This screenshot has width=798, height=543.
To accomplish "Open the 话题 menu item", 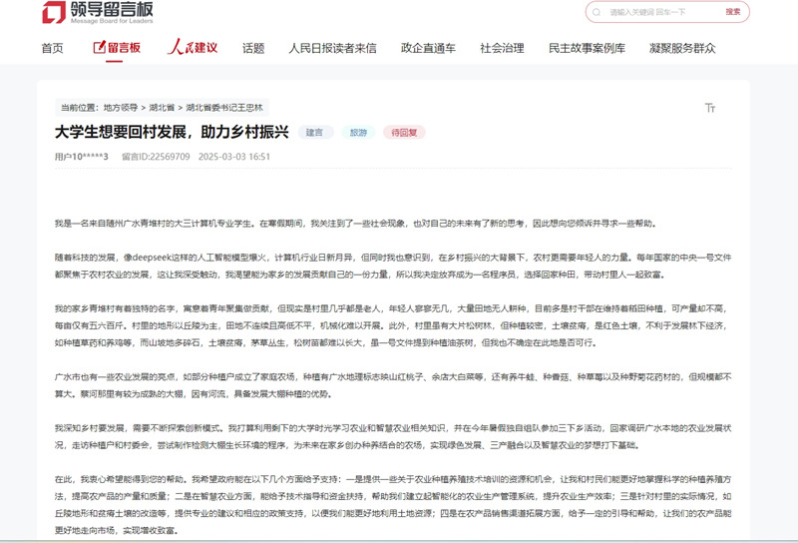I will coord(253,48).
